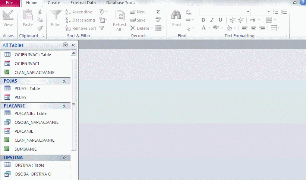The width and height of the screenshot is (306, 180).
Task: Open the File tab
Action: pyautogui.click(x=9, y=3)
